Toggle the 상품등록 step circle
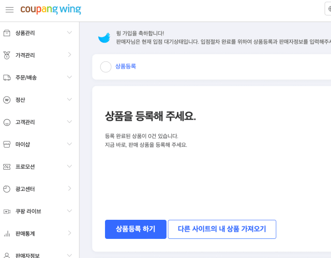 pos(106,67)
